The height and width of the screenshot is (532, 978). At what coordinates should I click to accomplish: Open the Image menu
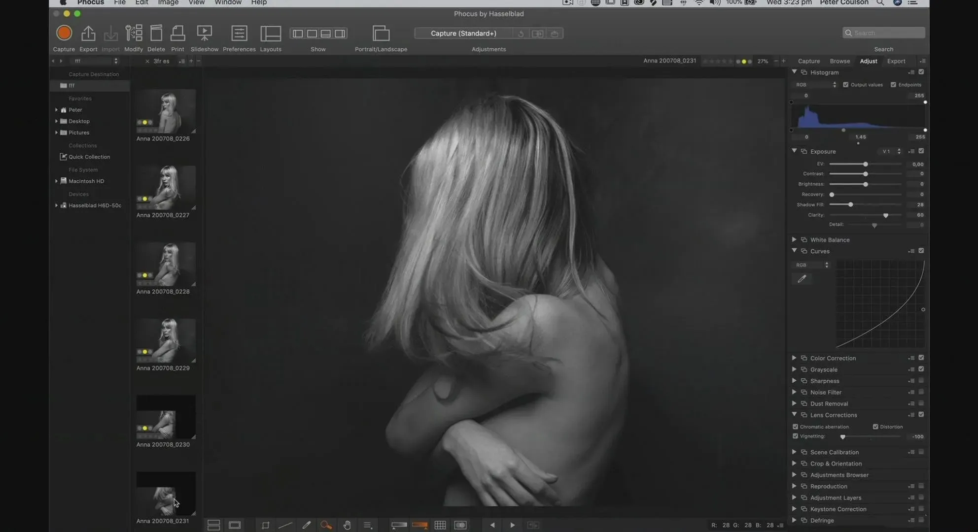click(x=168, y=3)
